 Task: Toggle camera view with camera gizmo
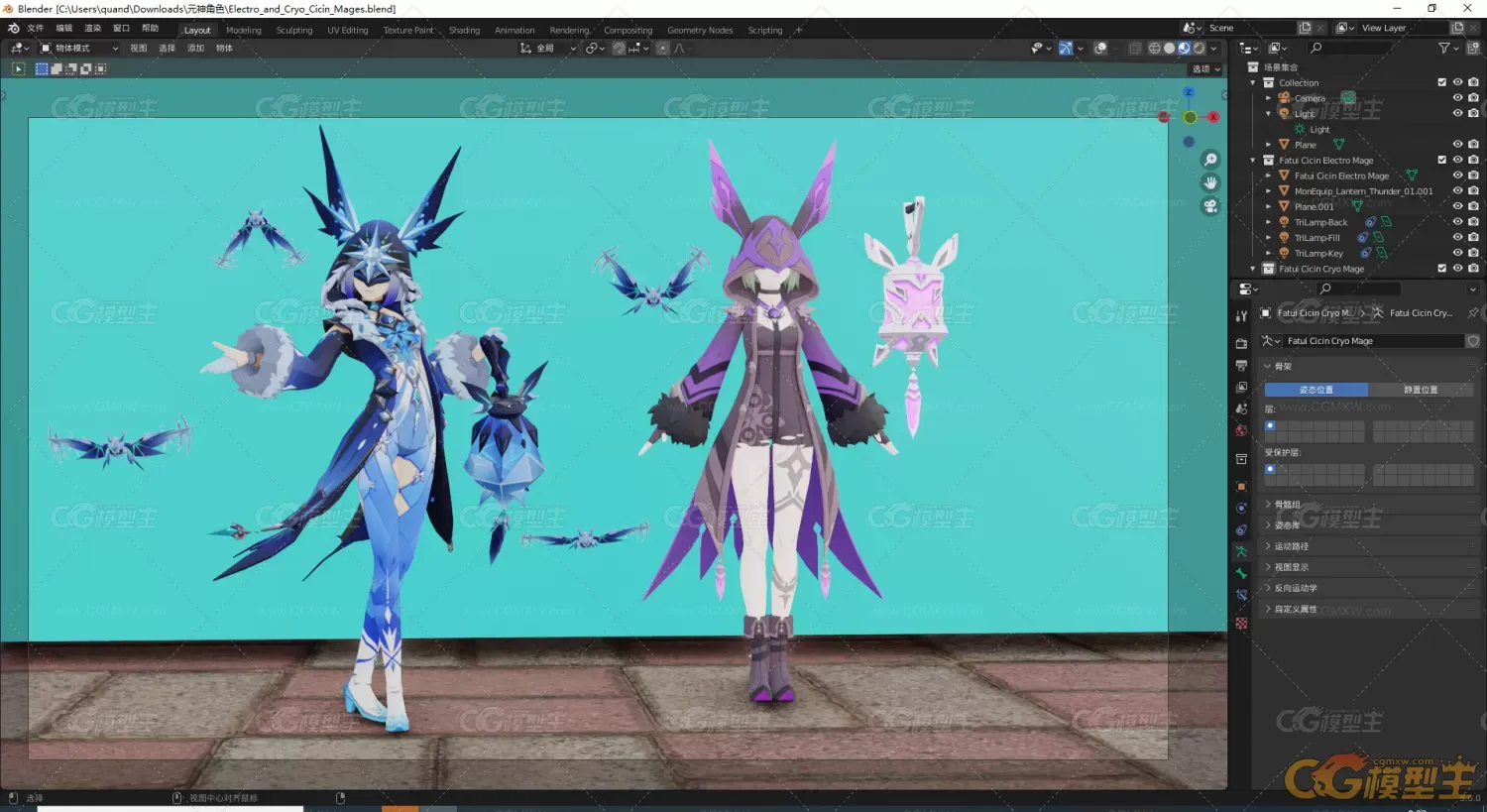[x=1210, y=206]
